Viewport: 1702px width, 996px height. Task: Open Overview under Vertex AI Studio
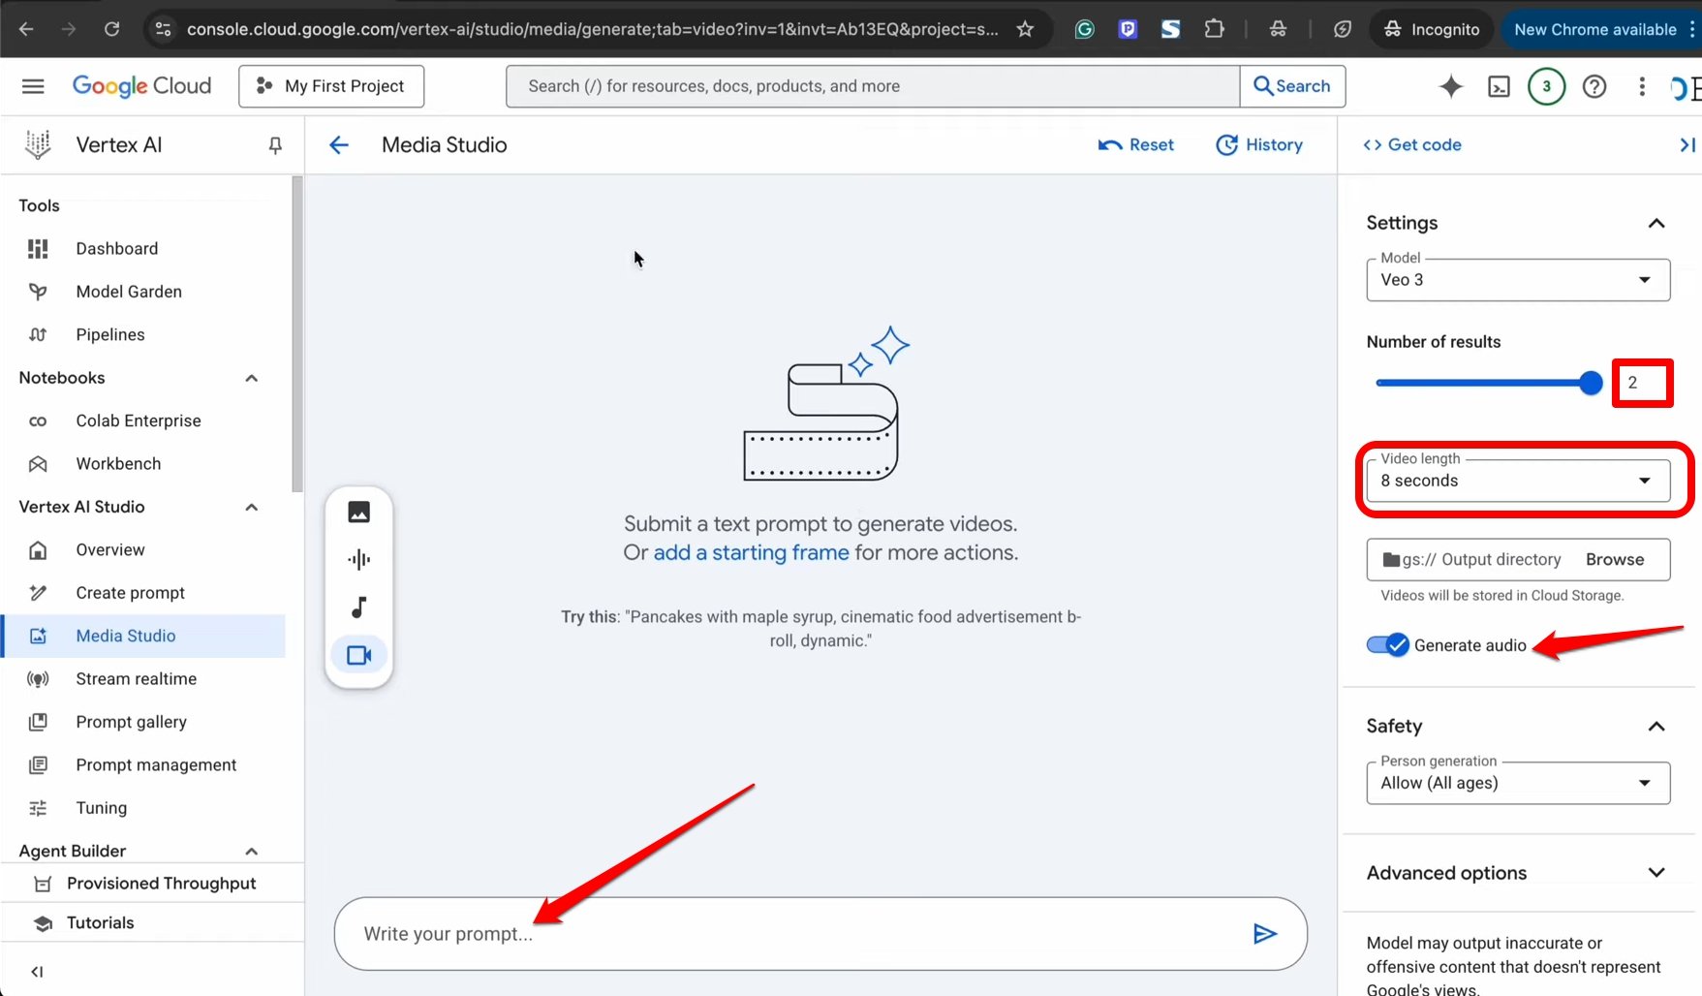(143, 550)
